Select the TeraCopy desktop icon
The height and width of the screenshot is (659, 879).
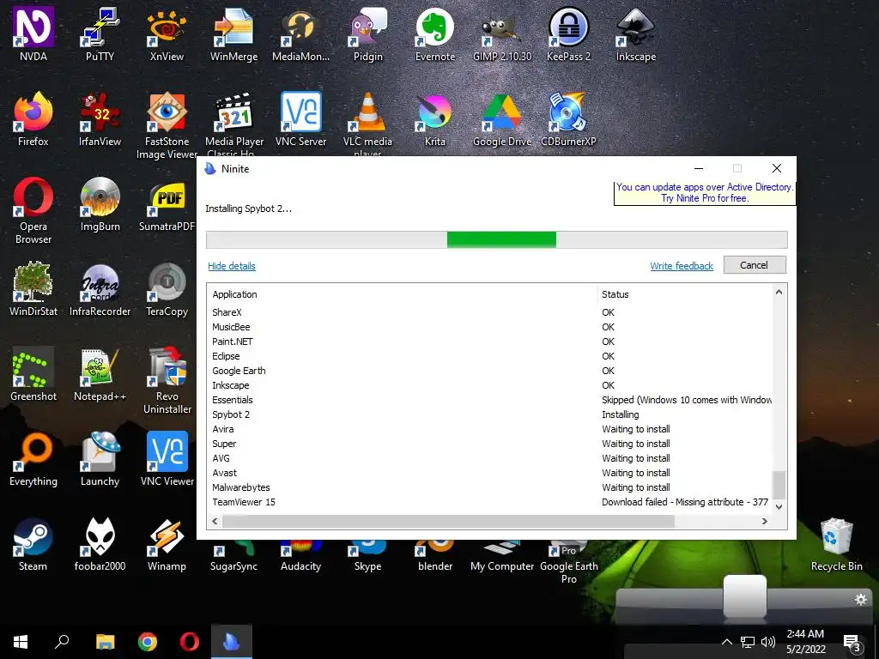[x=167, y=289]
